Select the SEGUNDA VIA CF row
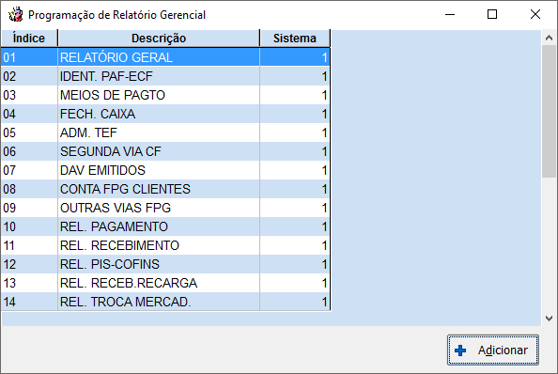Screen dimensions: 558x374 point(165,151)
